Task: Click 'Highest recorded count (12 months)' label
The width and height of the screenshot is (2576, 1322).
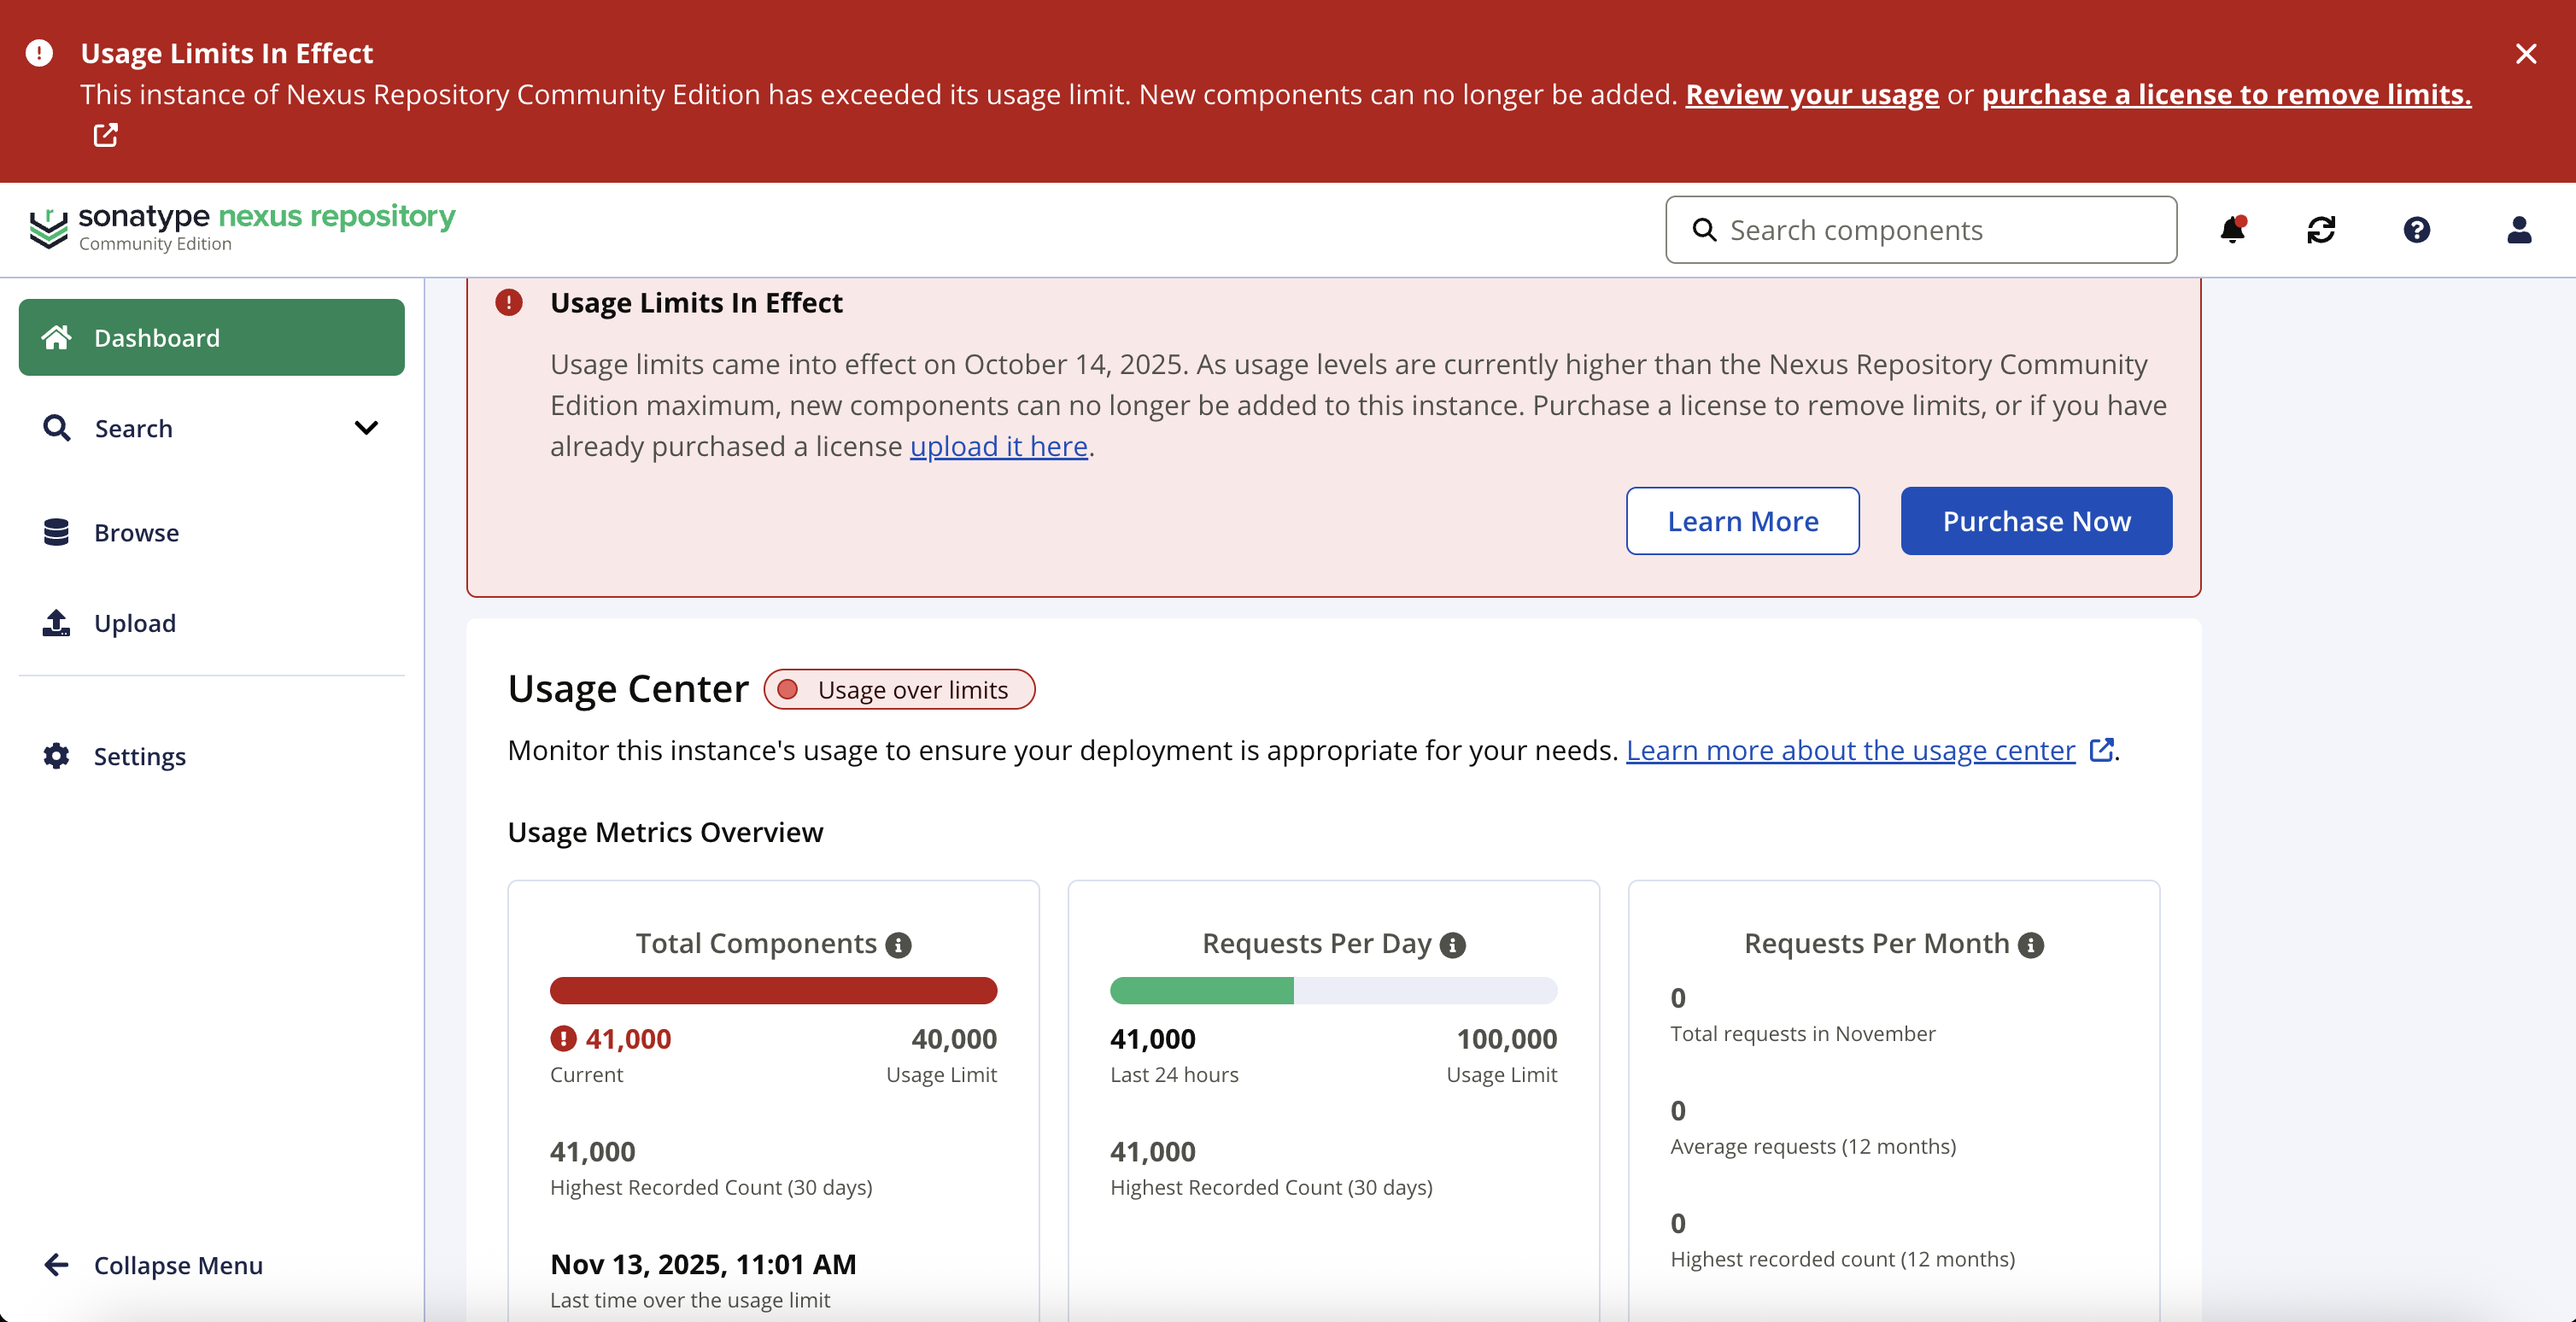Action: pyautogui.click(x=1842, y=1260)
